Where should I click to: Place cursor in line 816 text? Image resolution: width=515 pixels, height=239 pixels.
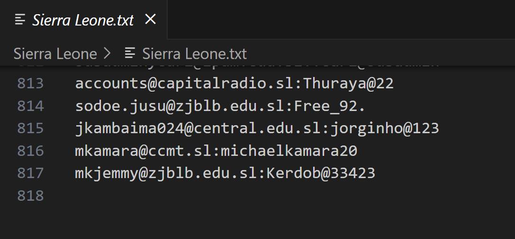click(x=216, y=151)
